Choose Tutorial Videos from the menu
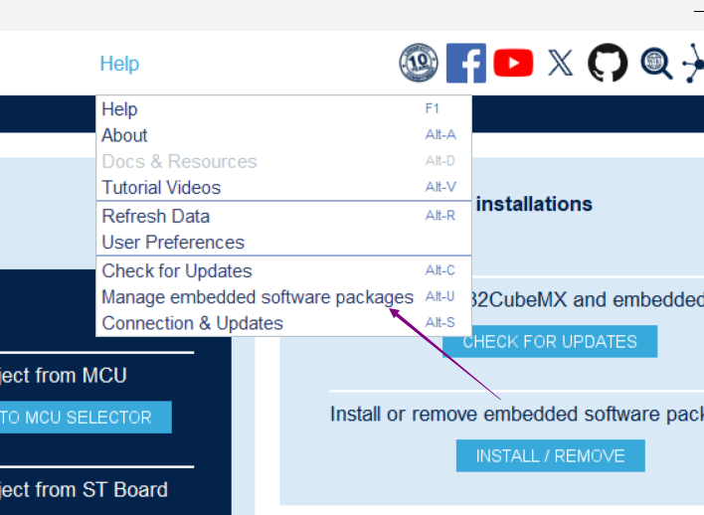Screen dimensions: 704x515 tap(283, 187)
